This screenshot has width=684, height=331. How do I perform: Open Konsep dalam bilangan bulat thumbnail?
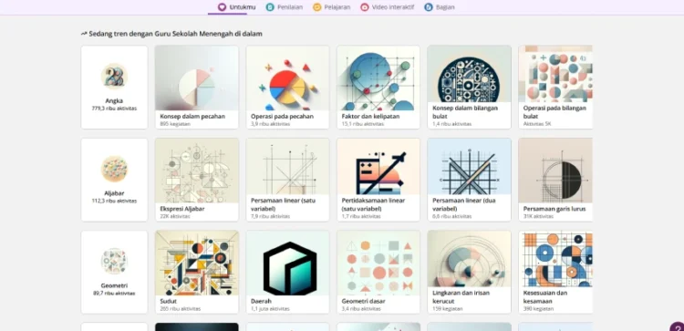coord(469,74)
